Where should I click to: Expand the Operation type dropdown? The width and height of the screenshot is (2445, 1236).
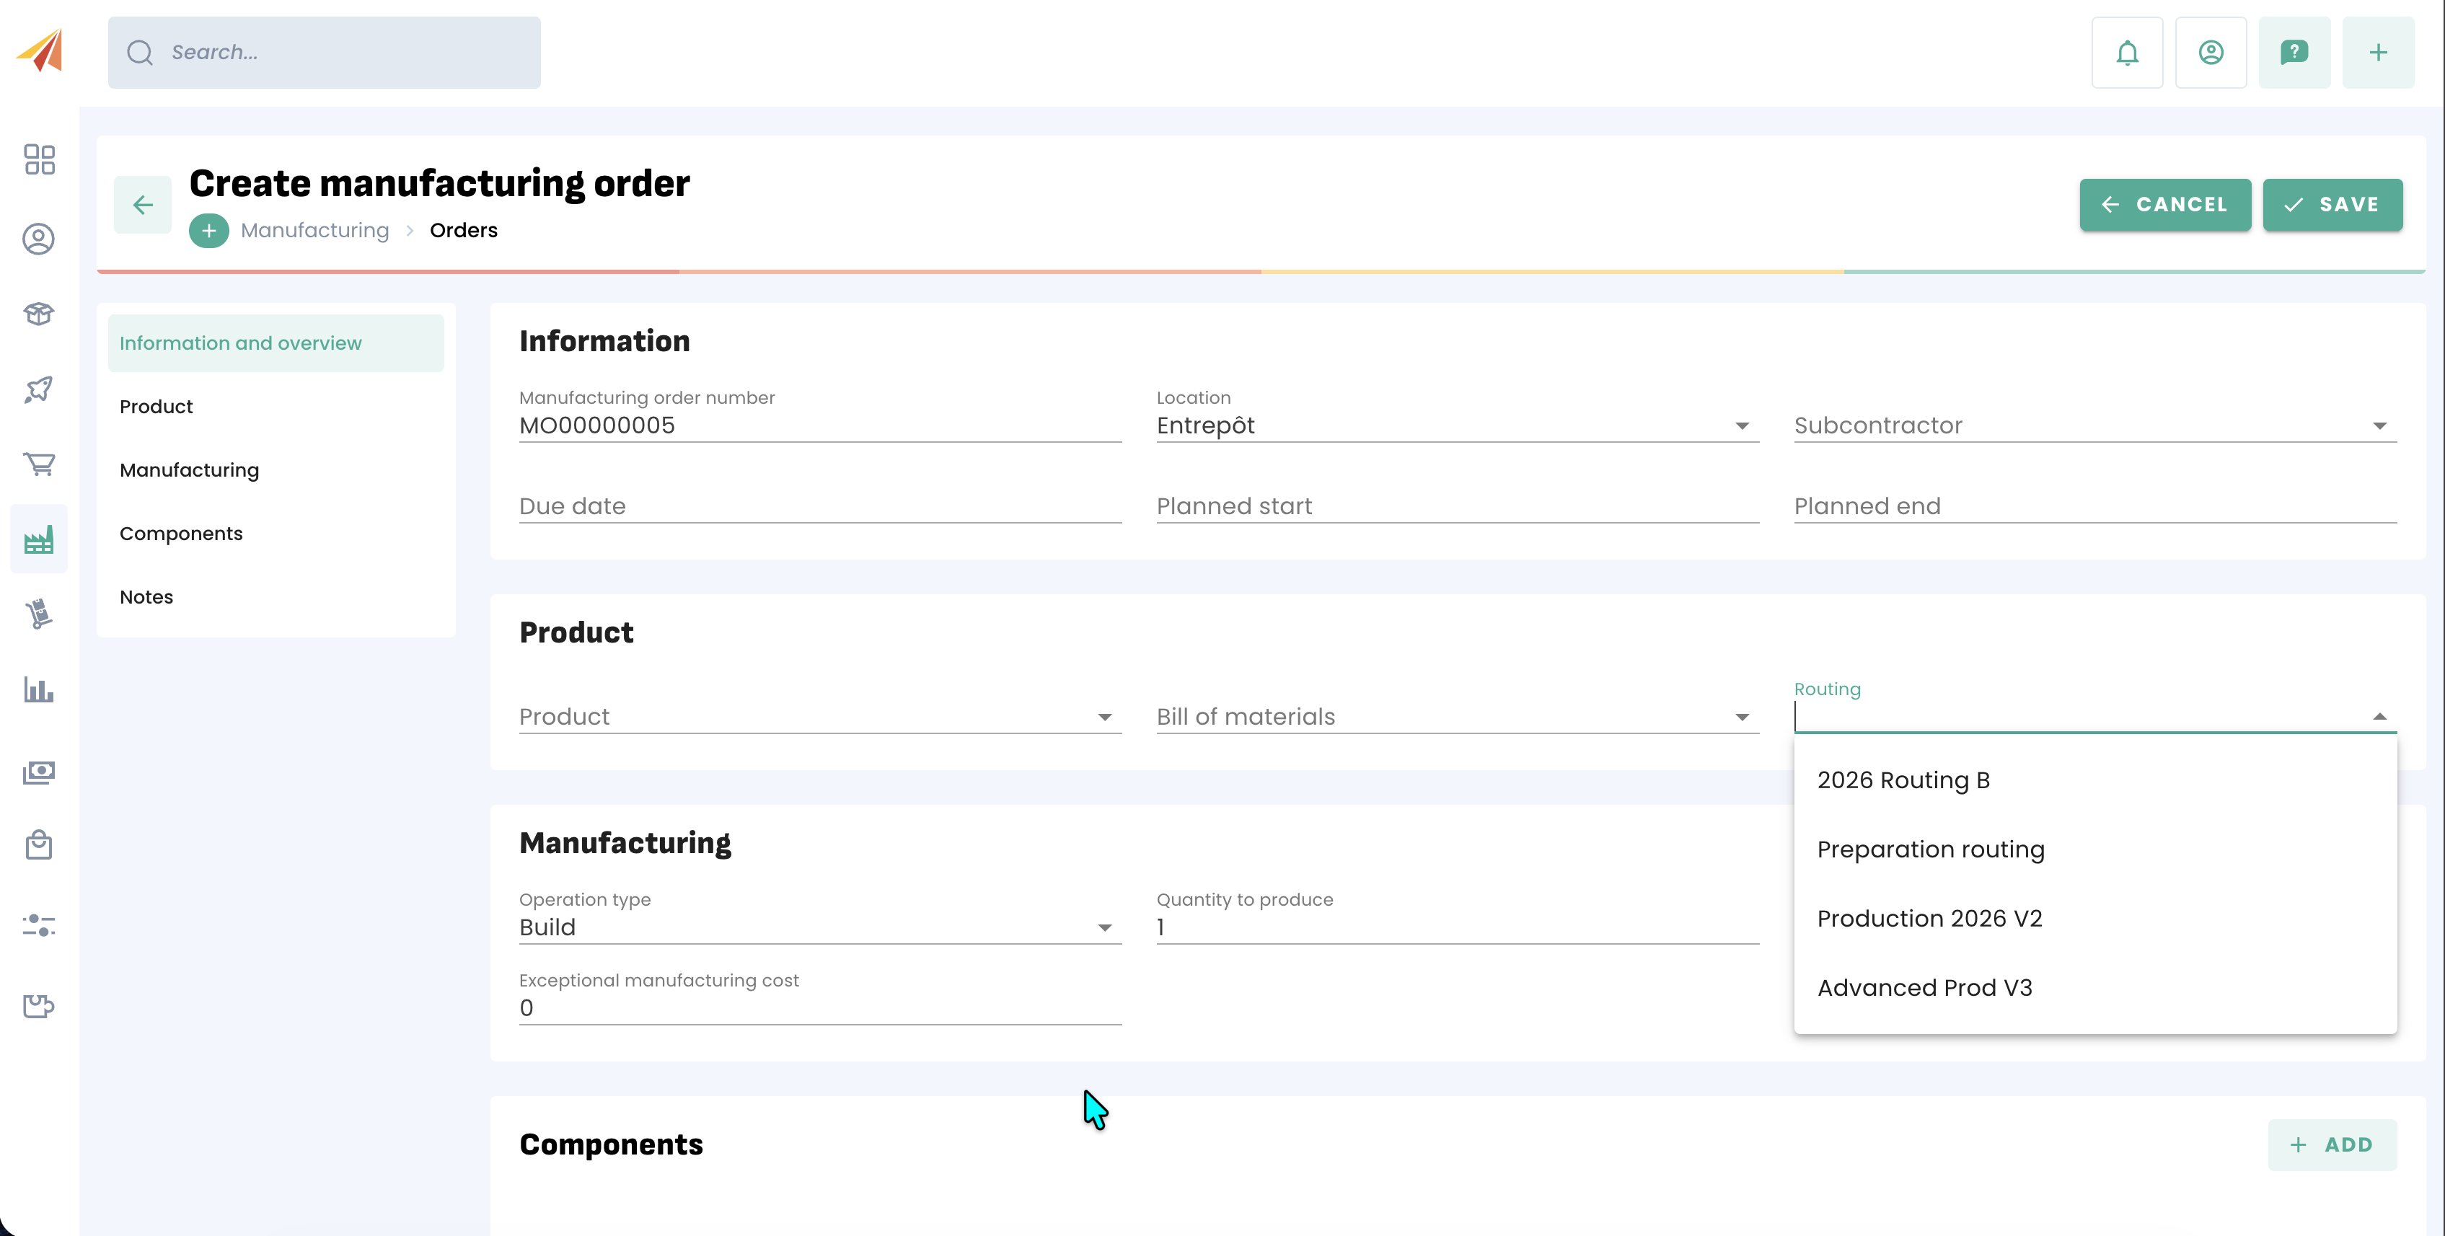click(819, 927)
